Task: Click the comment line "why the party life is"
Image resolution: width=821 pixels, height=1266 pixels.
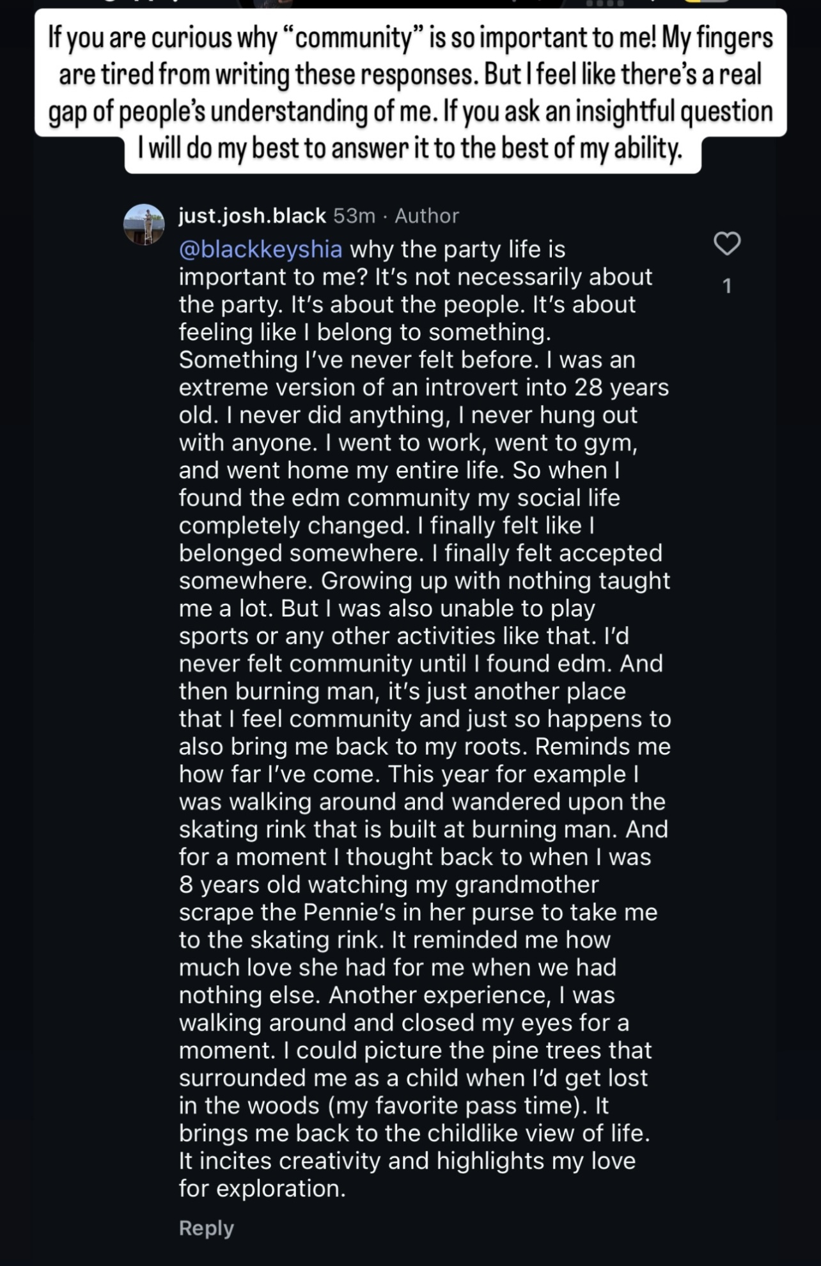Action: pyautogui.click(x=458, y=249)
